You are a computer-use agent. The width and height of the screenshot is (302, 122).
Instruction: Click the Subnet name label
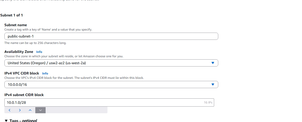click(16, 25)
